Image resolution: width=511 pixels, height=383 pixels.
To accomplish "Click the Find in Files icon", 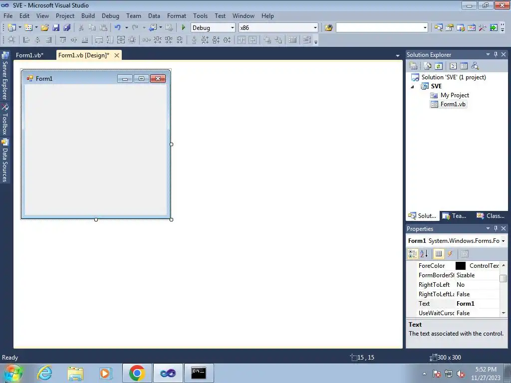I will coord(328,28).
